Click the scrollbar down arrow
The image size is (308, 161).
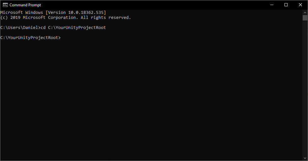305,158
